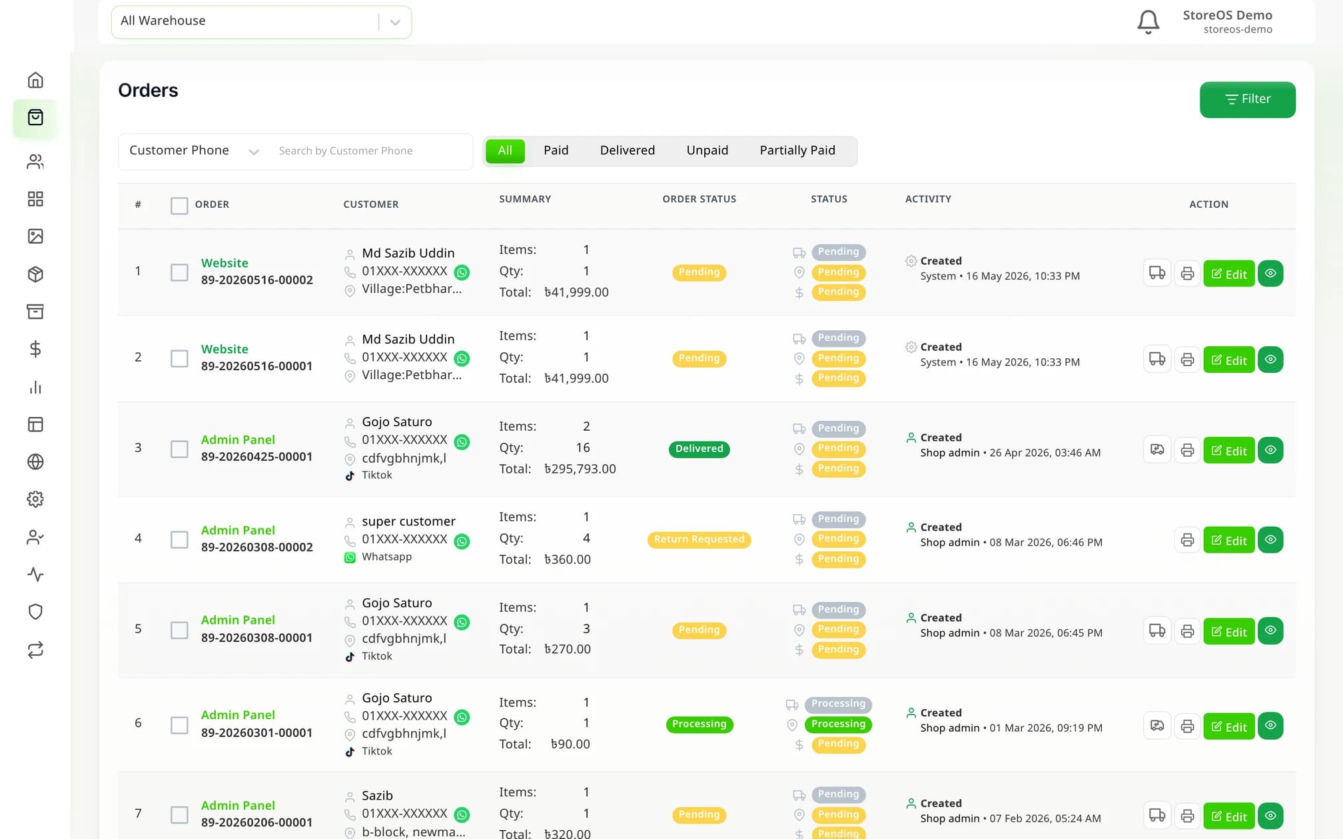Edit order 89-20260301-00001
This screenshot has height=839, width=1343.
tap(1228, 726)
